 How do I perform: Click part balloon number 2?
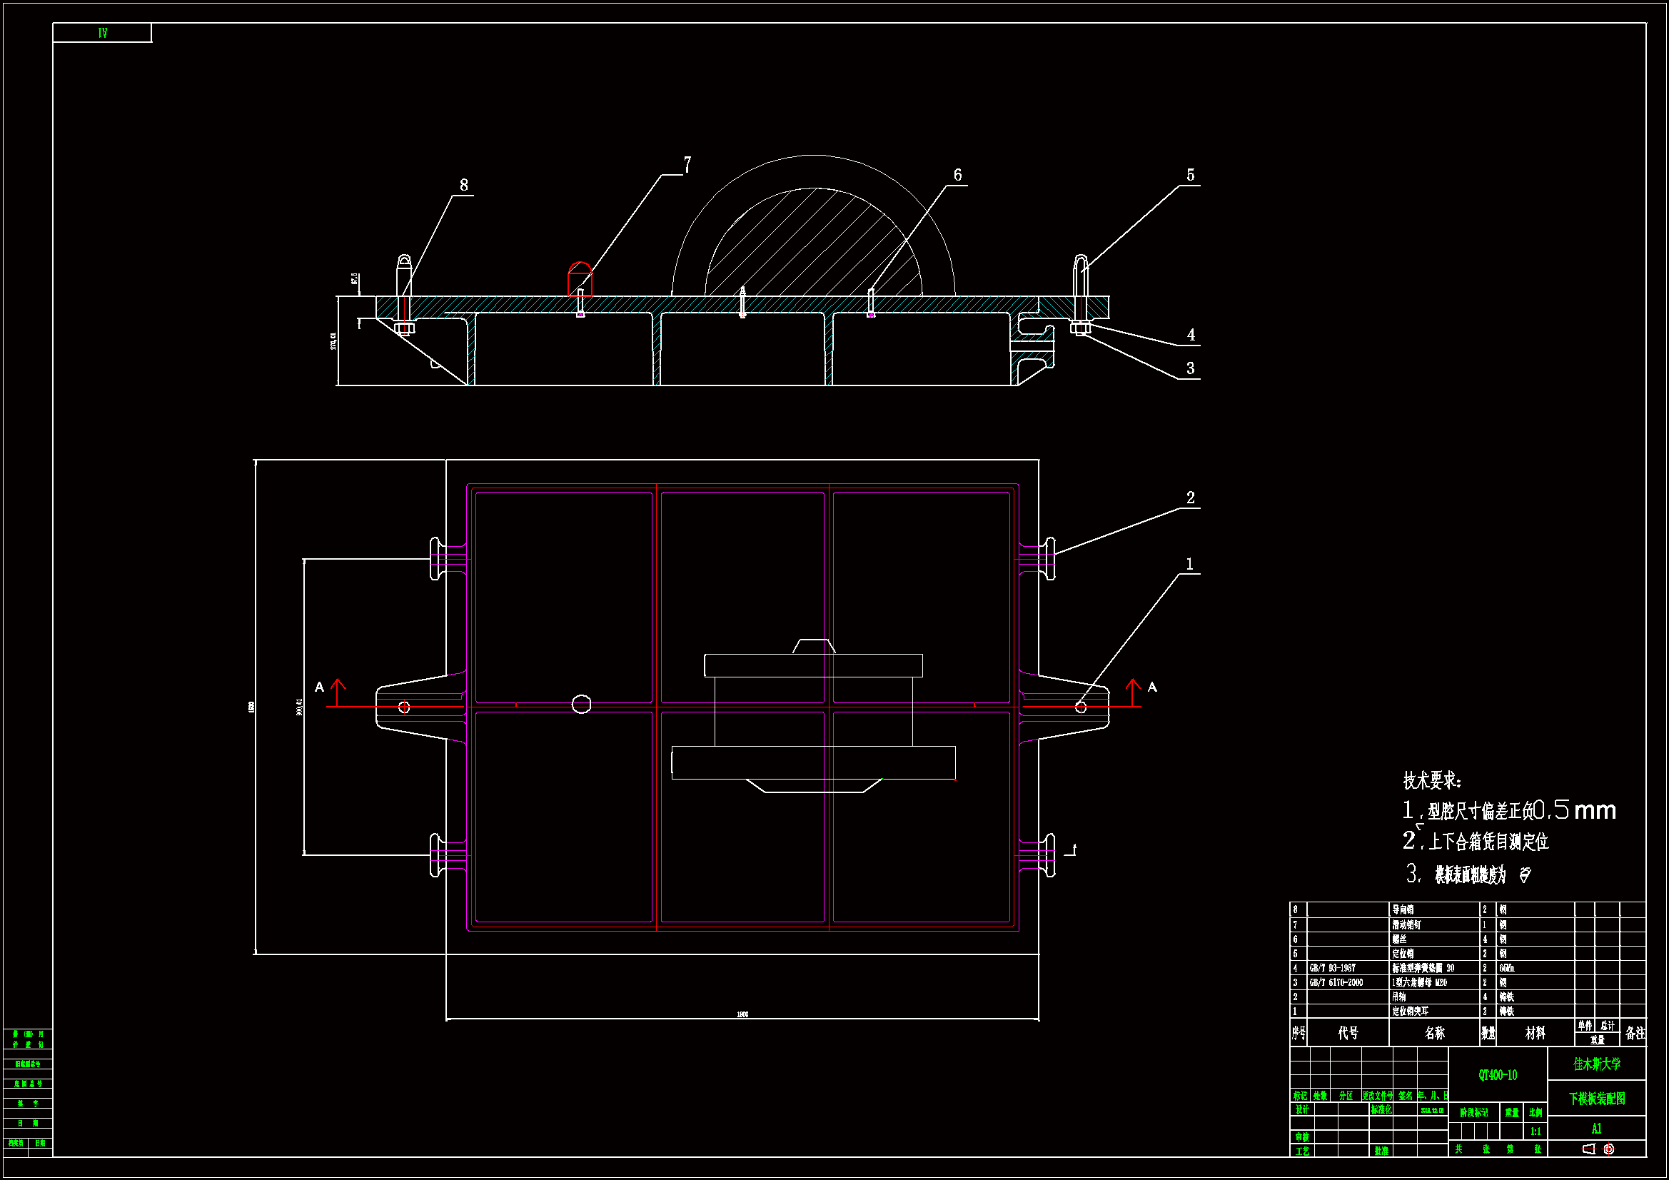click(x=1190, y=498)
